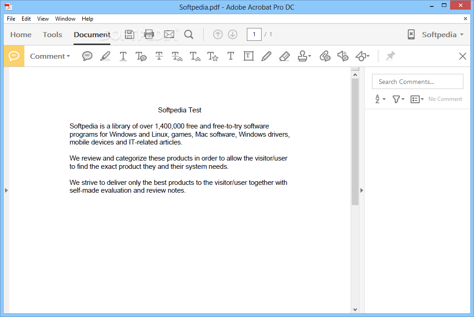Click the scrollbar down arrow
This screenshot has width=474, height=317.
pyautogui.click(x=355, y=310)
